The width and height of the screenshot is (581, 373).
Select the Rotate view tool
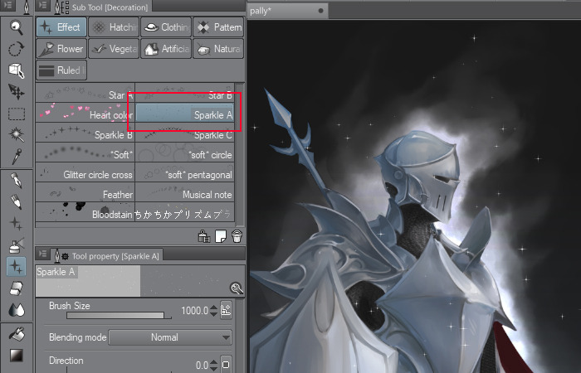(17, 48)
